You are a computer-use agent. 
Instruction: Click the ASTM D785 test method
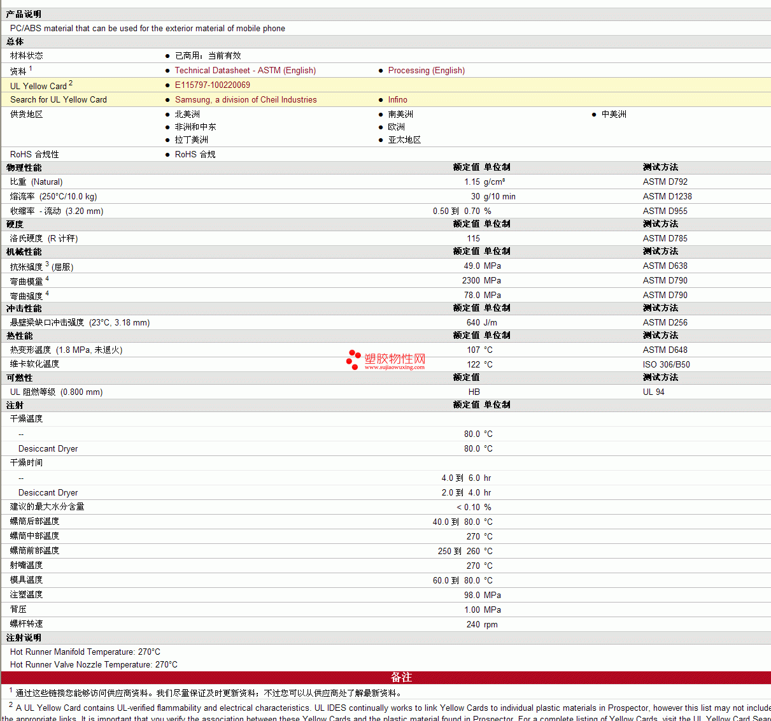pyautogui.click(x=665, y=239)
